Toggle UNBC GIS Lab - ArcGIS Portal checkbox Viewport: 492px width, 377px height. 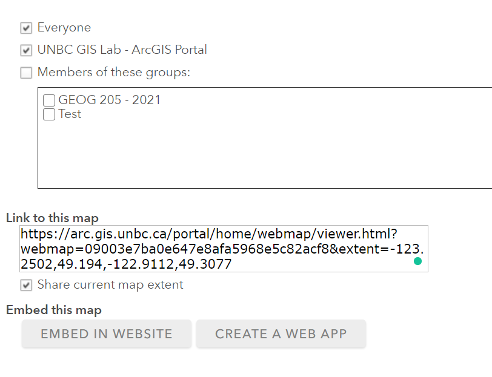[x=26, y=50]
